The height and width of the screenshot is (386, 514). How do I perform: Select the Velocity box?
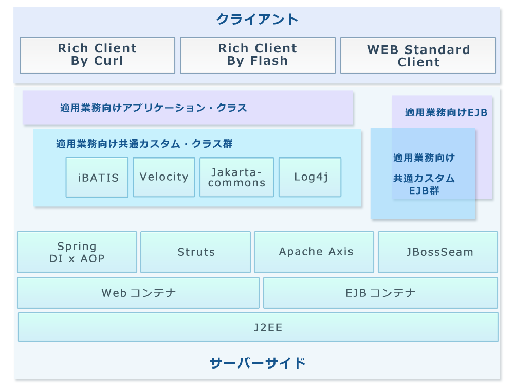[x=164, y=177]
